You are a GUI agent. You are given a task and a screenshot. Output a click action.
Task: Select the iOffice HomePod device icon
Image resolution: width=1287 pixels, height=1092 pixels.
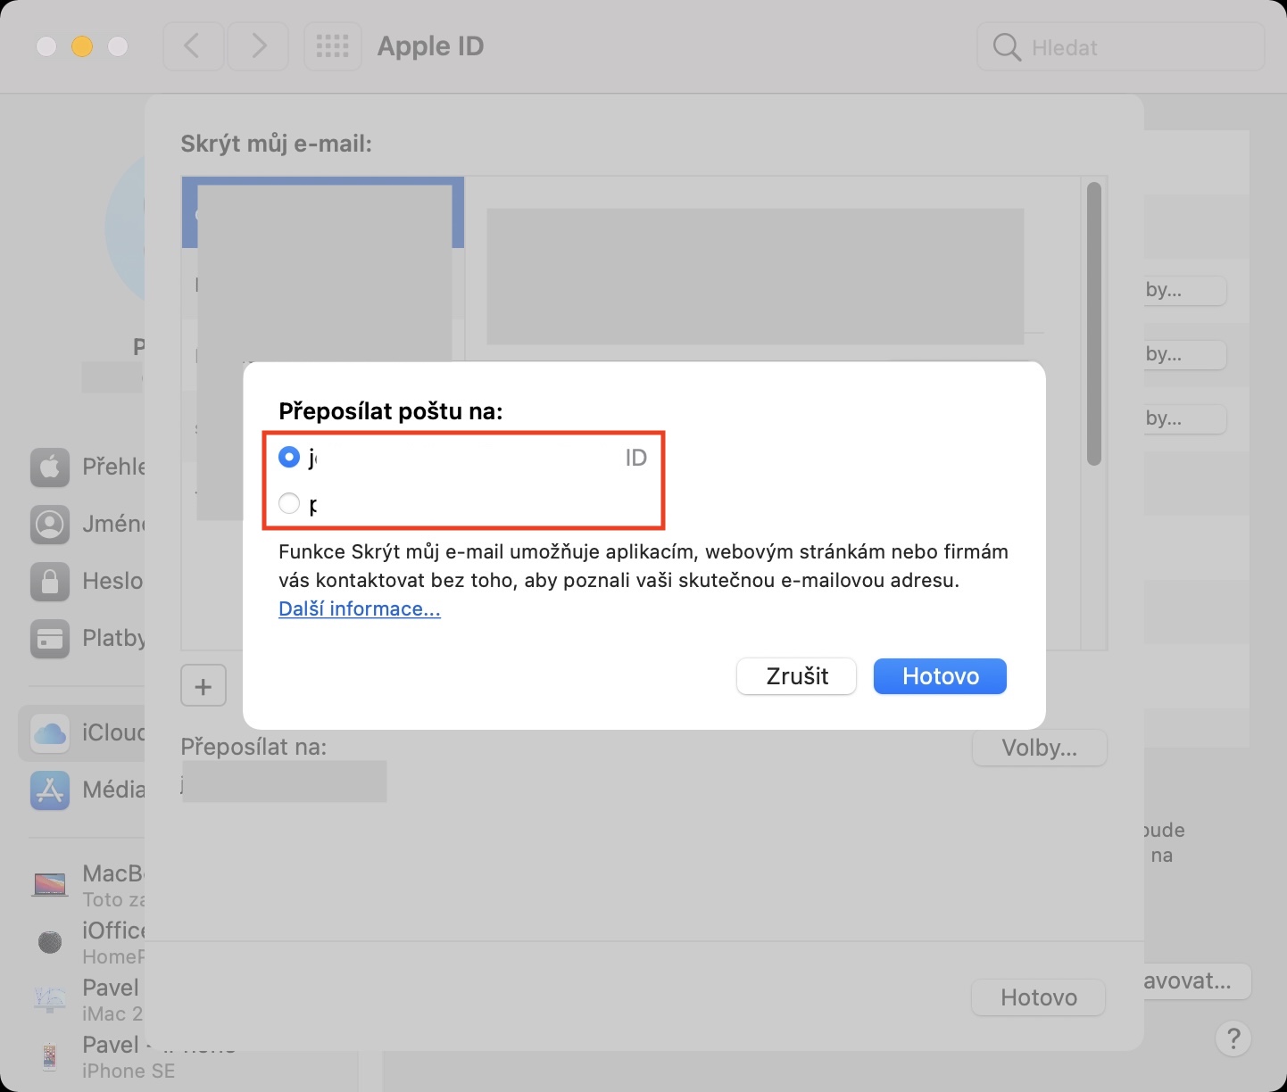(x=50, y=941)
